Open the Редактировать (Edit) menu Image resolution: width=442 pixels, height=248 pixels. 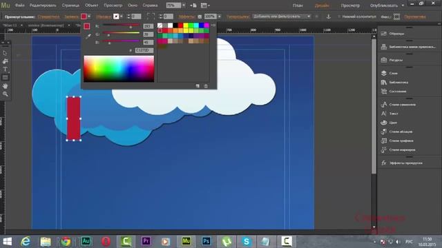point(43,6)
